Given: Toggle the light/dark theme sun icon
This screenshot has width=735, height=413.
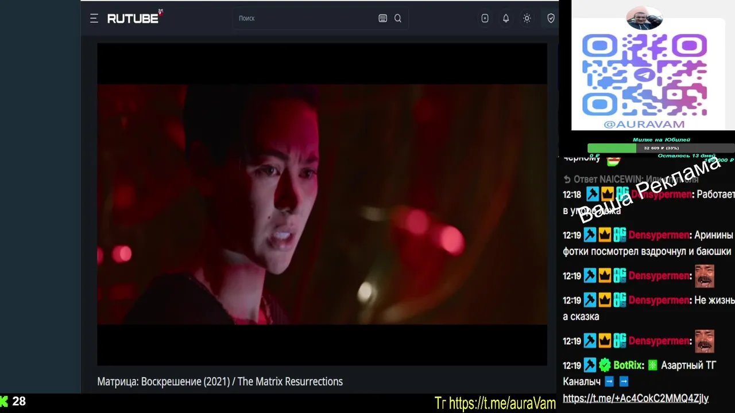Looking at the screenshot, I should 527,18.
